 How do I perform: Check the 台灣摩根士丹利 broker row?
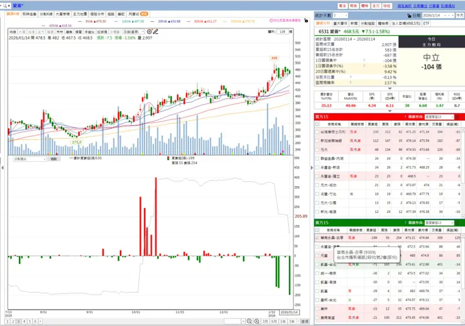317,132
